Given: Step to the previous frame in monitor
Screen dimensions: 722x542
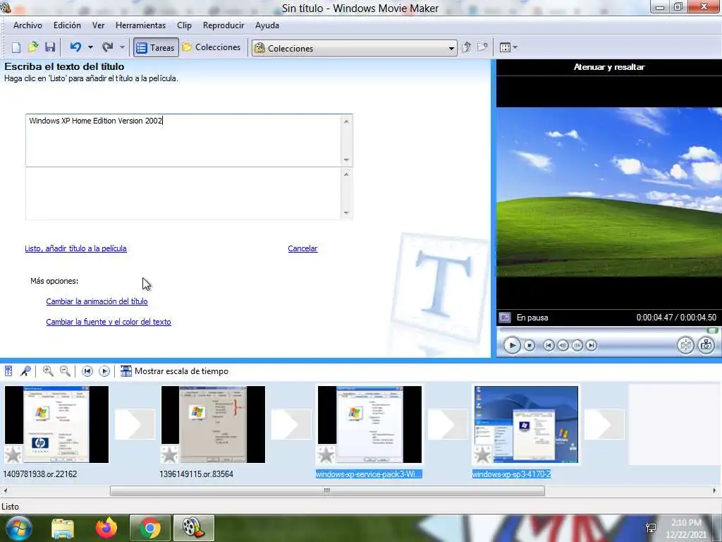Looking at the screenshot, I should (563, 345).
